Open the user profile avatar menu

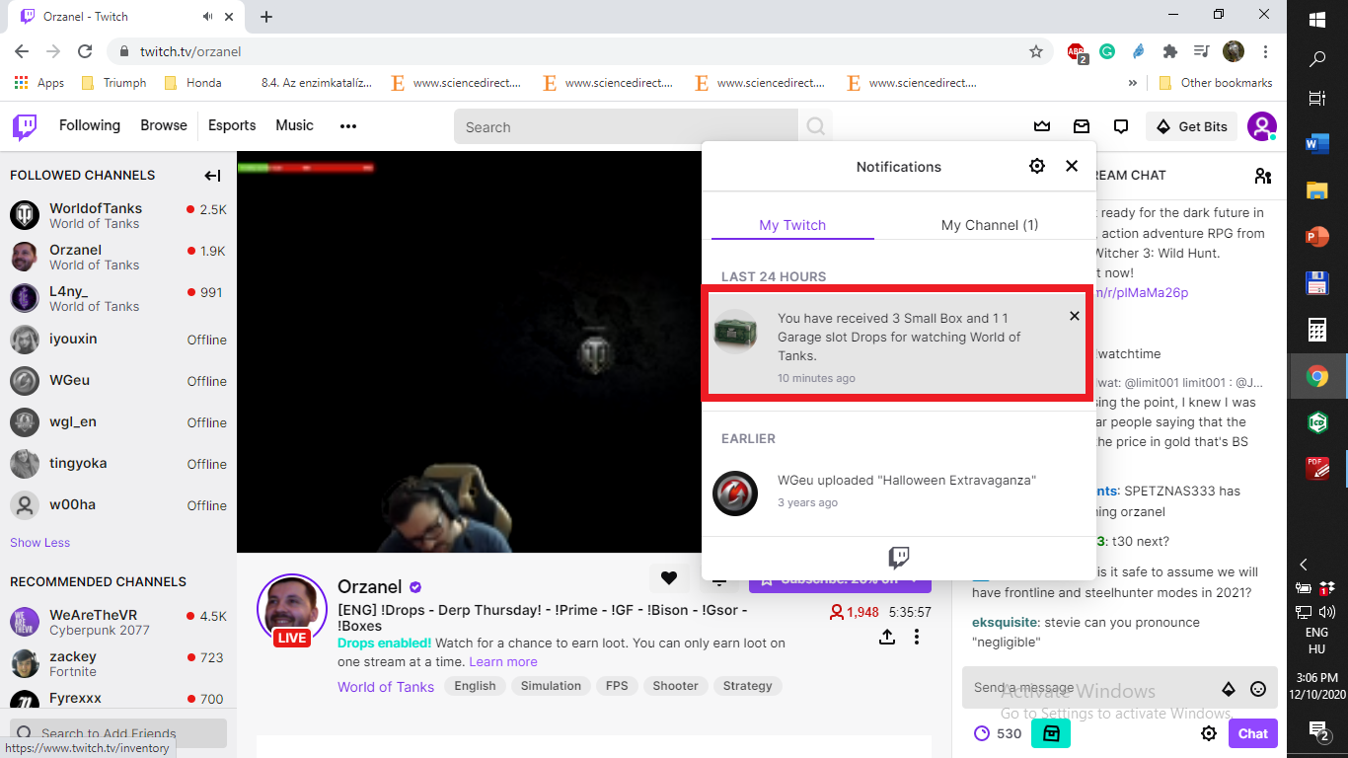pyautogui.click(x=1262, y=126)
